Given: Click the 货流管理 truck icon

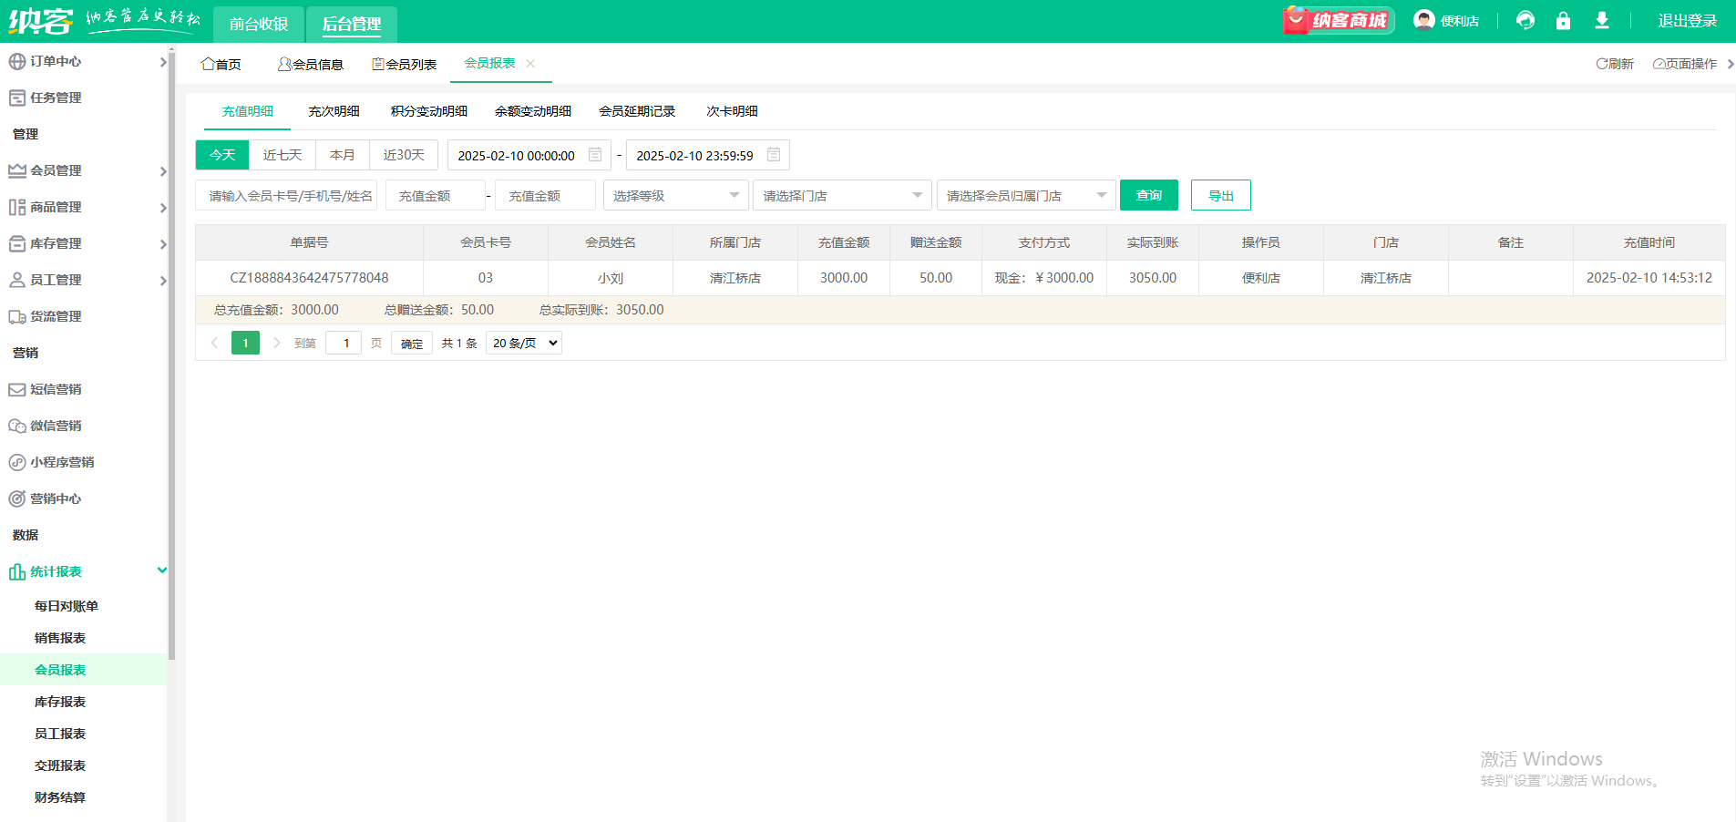Looking at the screenshot, I should tap(15, 316).
